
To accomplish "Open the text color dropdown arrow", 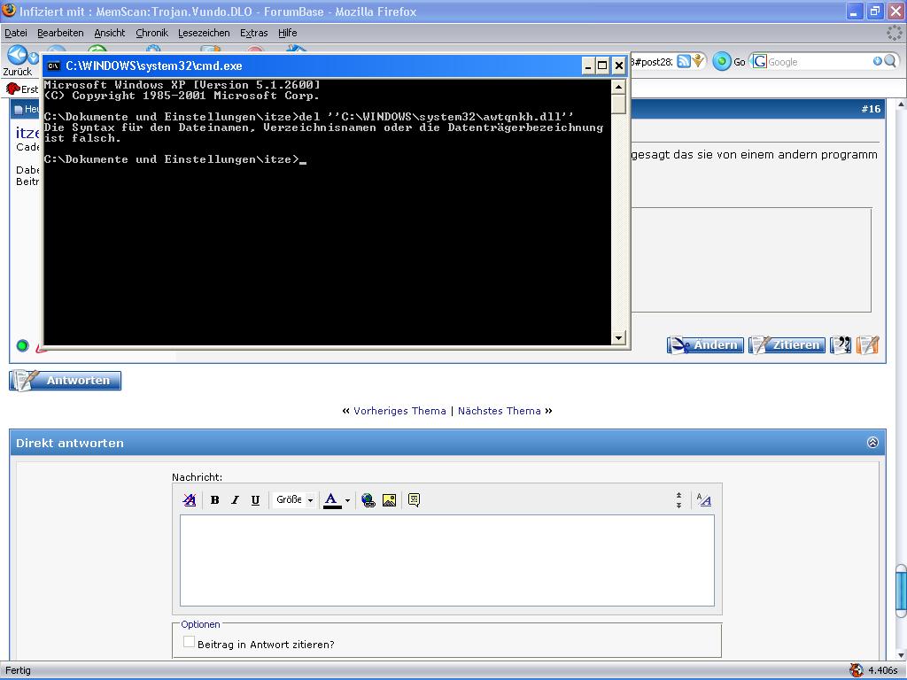I will click(x=347, y=501).
